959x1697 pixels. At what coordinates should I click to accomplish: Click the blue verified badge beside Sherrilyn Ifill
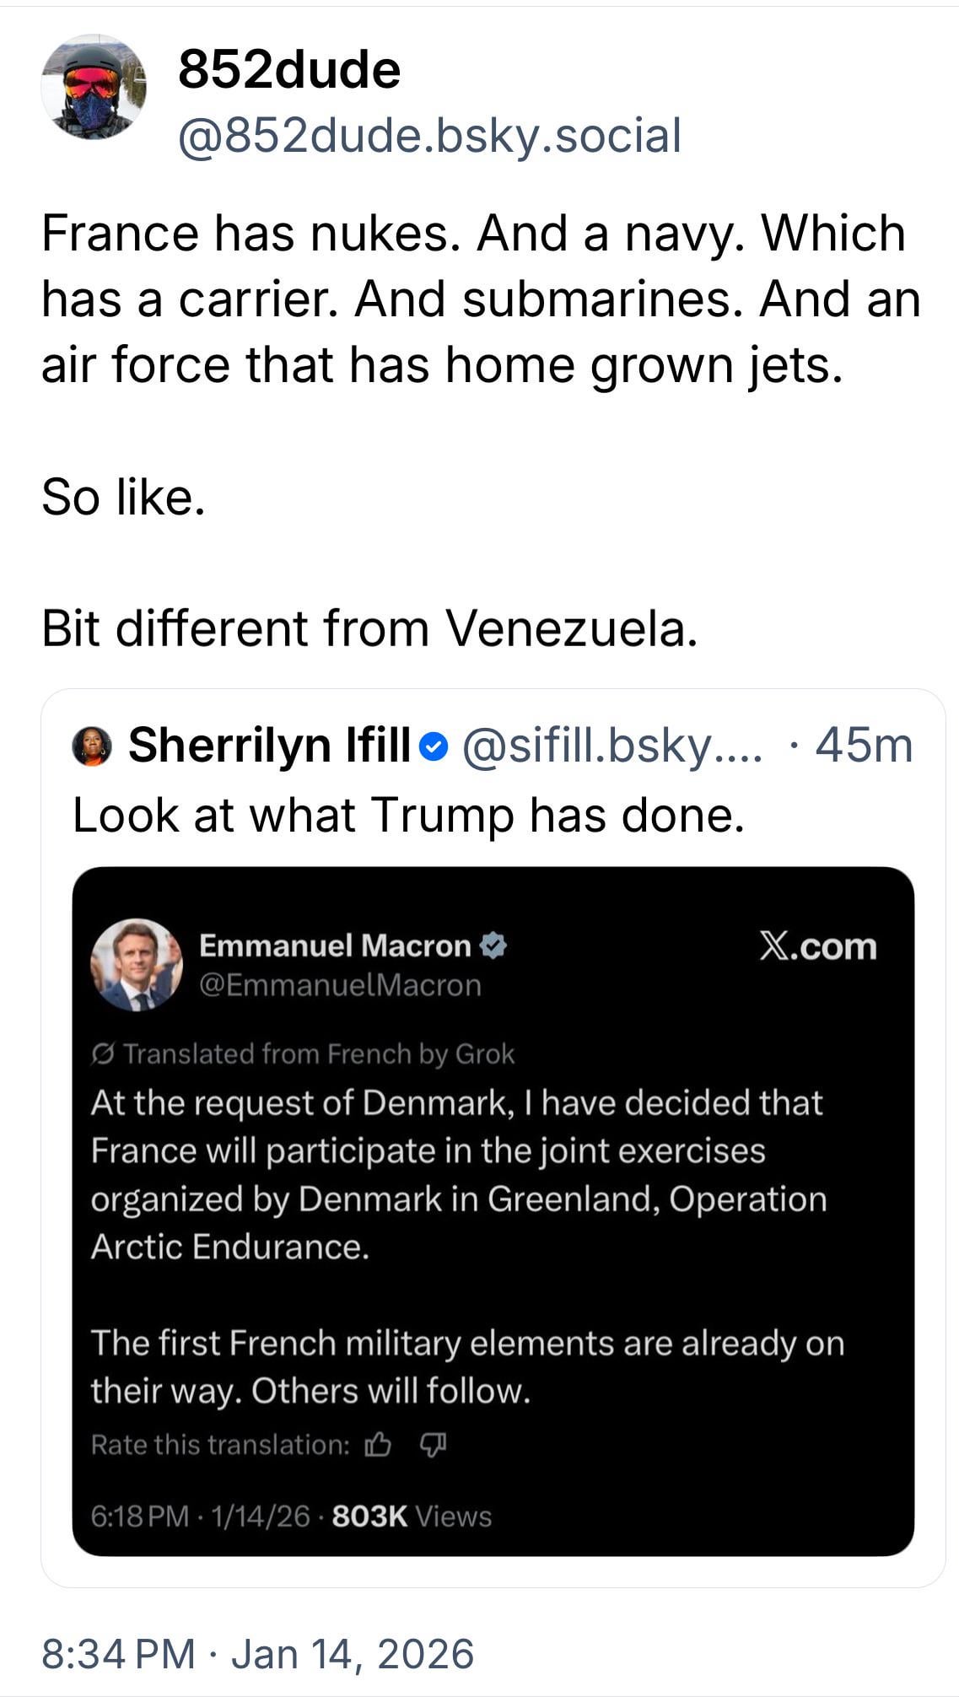(433, 746)
